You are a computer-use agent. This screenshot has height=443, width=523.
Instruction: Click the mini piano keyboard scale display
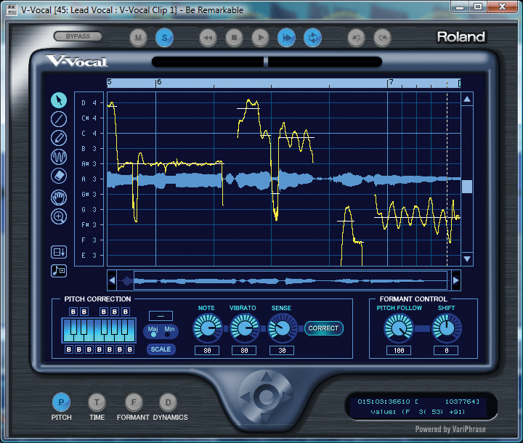(99, 330)
